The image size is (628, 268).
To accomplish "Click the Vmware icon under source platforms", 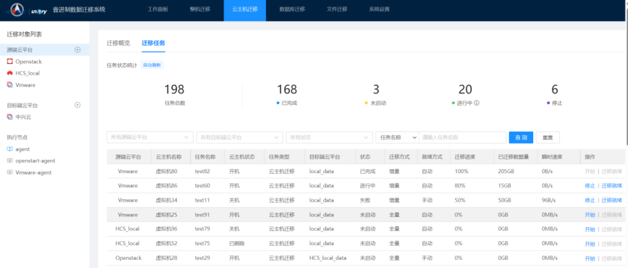I will click(x=10, y=85).
